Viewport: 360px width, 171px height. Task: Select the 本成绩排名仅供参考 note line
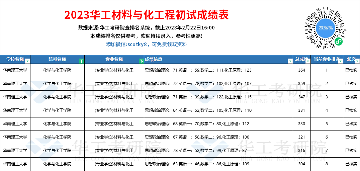coord(147,36)
